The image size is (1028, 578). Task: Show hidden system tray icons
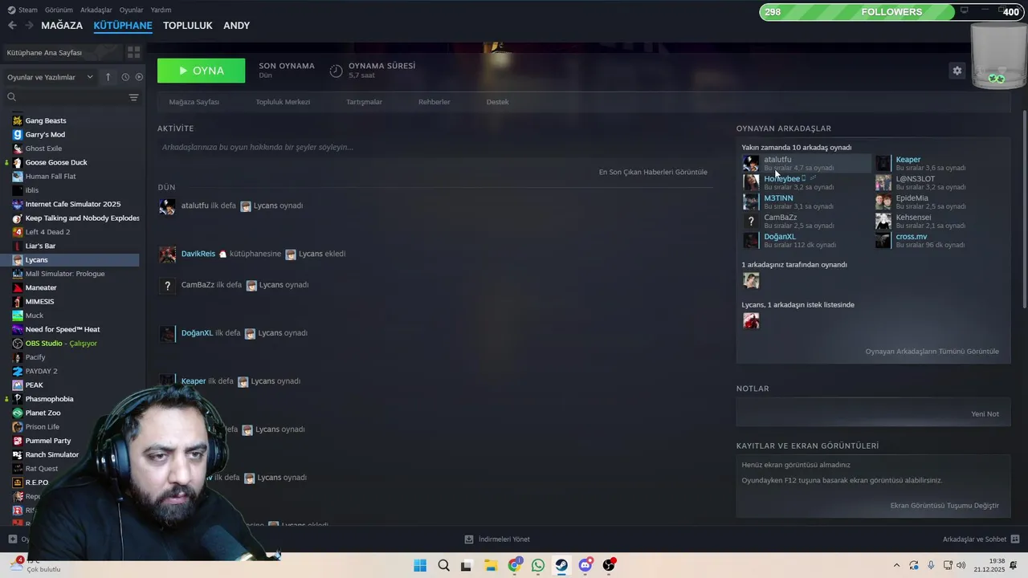[896, 565]
